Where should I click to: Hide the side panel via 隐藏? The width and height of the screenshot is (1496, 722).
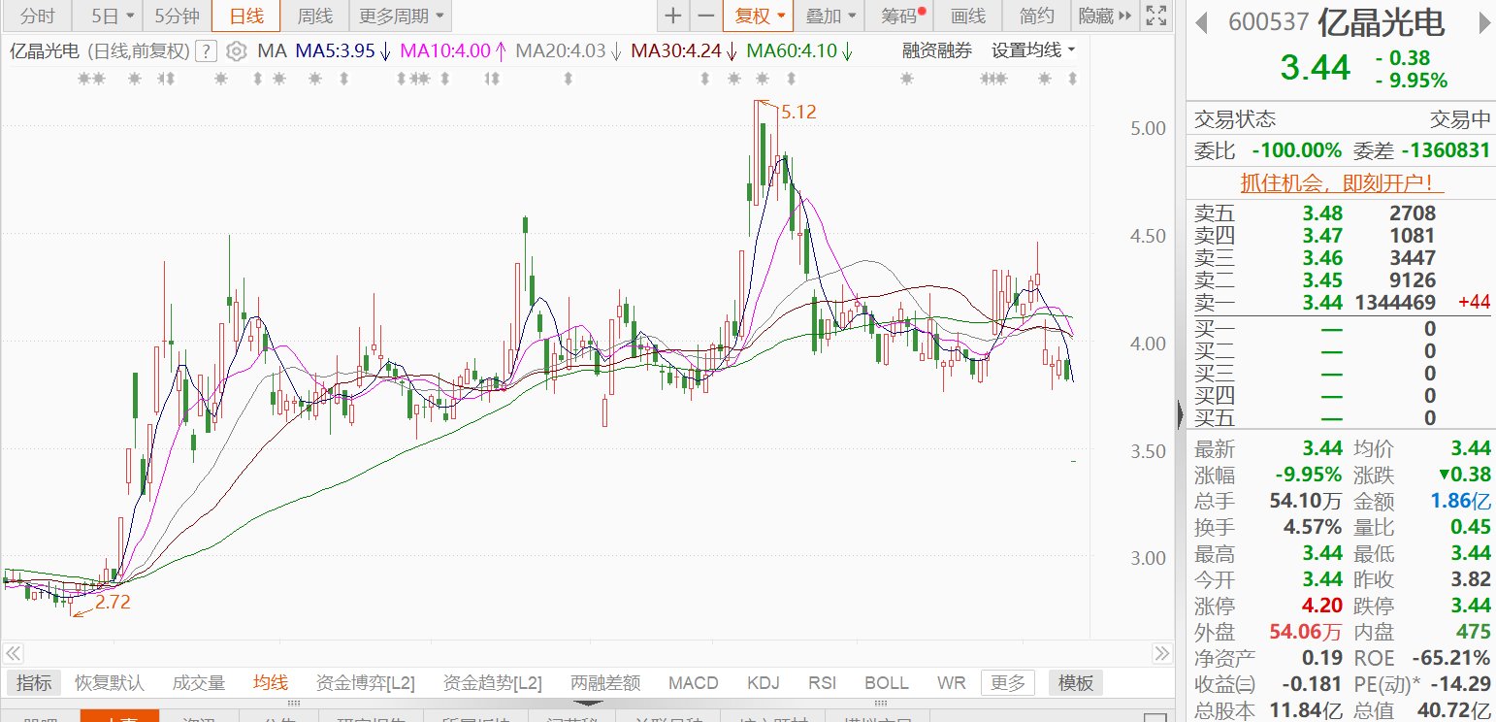1105,16
